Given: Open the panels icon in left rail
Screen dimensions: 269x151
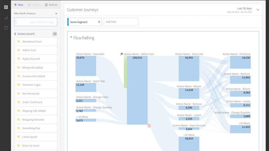Looking at the screenshot, I should click(6, 28).
